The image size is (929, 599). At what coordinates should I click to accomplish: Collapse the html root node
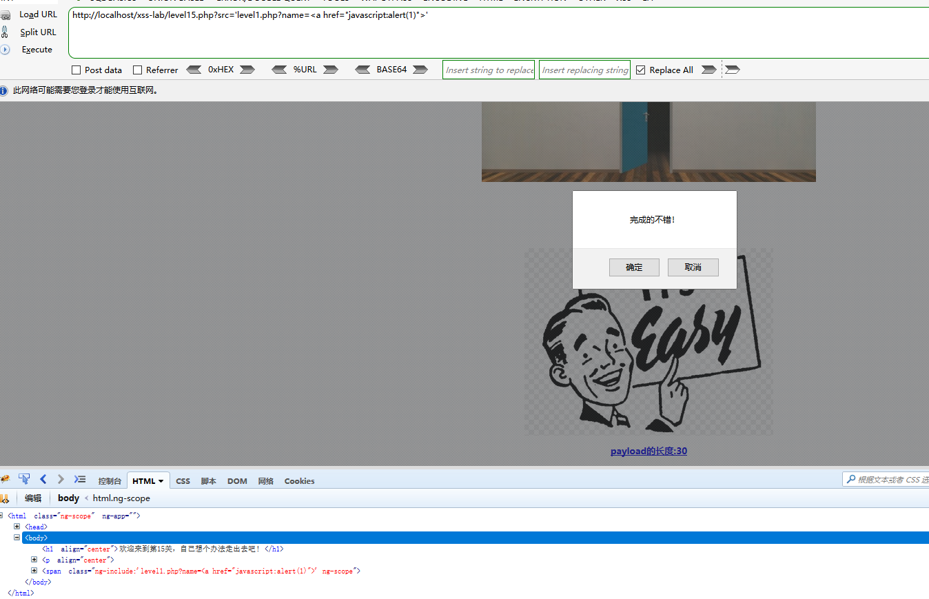tap(1, 516)
